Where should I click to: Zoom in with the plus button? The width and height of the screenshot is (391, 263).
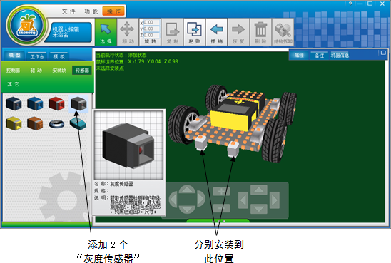[x=221, y=192]
